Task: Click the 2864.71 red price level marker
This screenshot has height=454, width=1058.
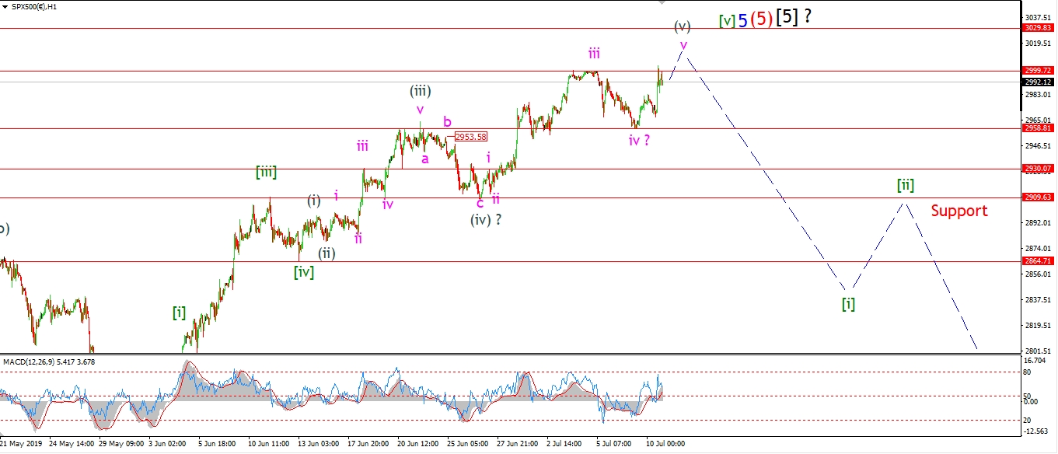Action: coord(1038,262)
